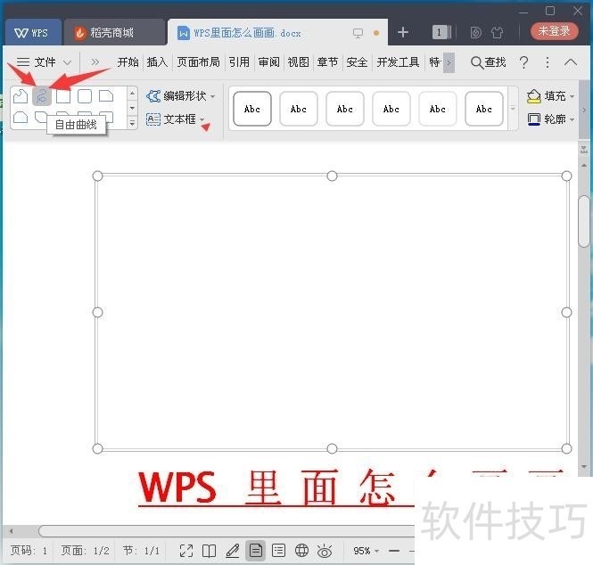The height and width of the screenshot is (565, 593).
Task: Apply the first Abc shape style
Action: (x=252, y=109)
